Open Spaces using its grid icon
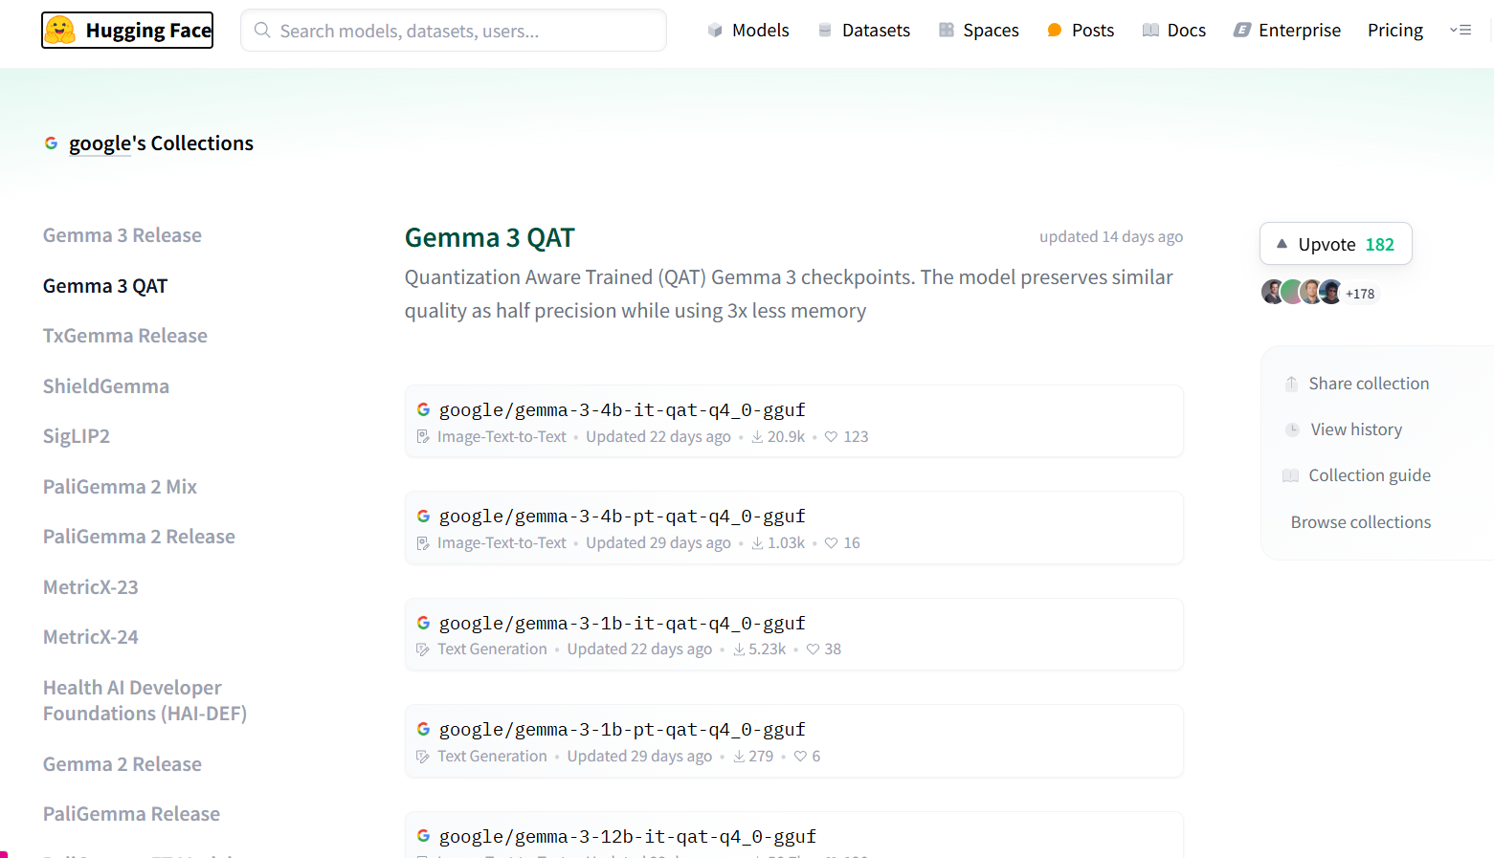The image size is (1494, 858). [946, 30]
